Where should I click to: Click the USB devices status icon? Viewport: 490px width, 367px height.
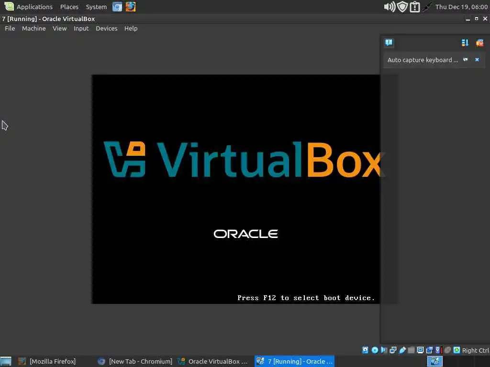coord(402,350)
